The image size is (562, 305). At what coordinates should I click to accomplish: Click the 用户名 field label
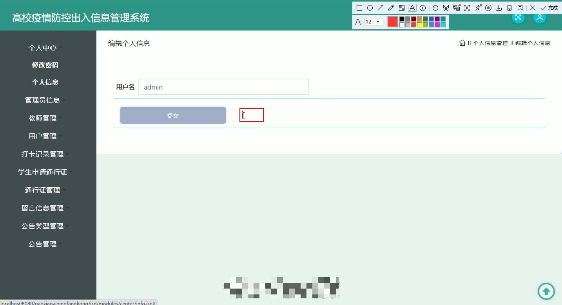coord(125,87)
